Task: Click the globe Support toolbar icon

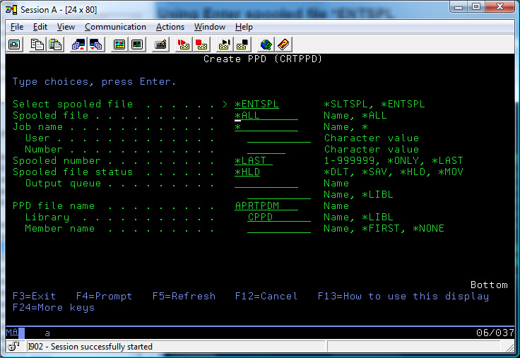Action: (x=266, y=44)
